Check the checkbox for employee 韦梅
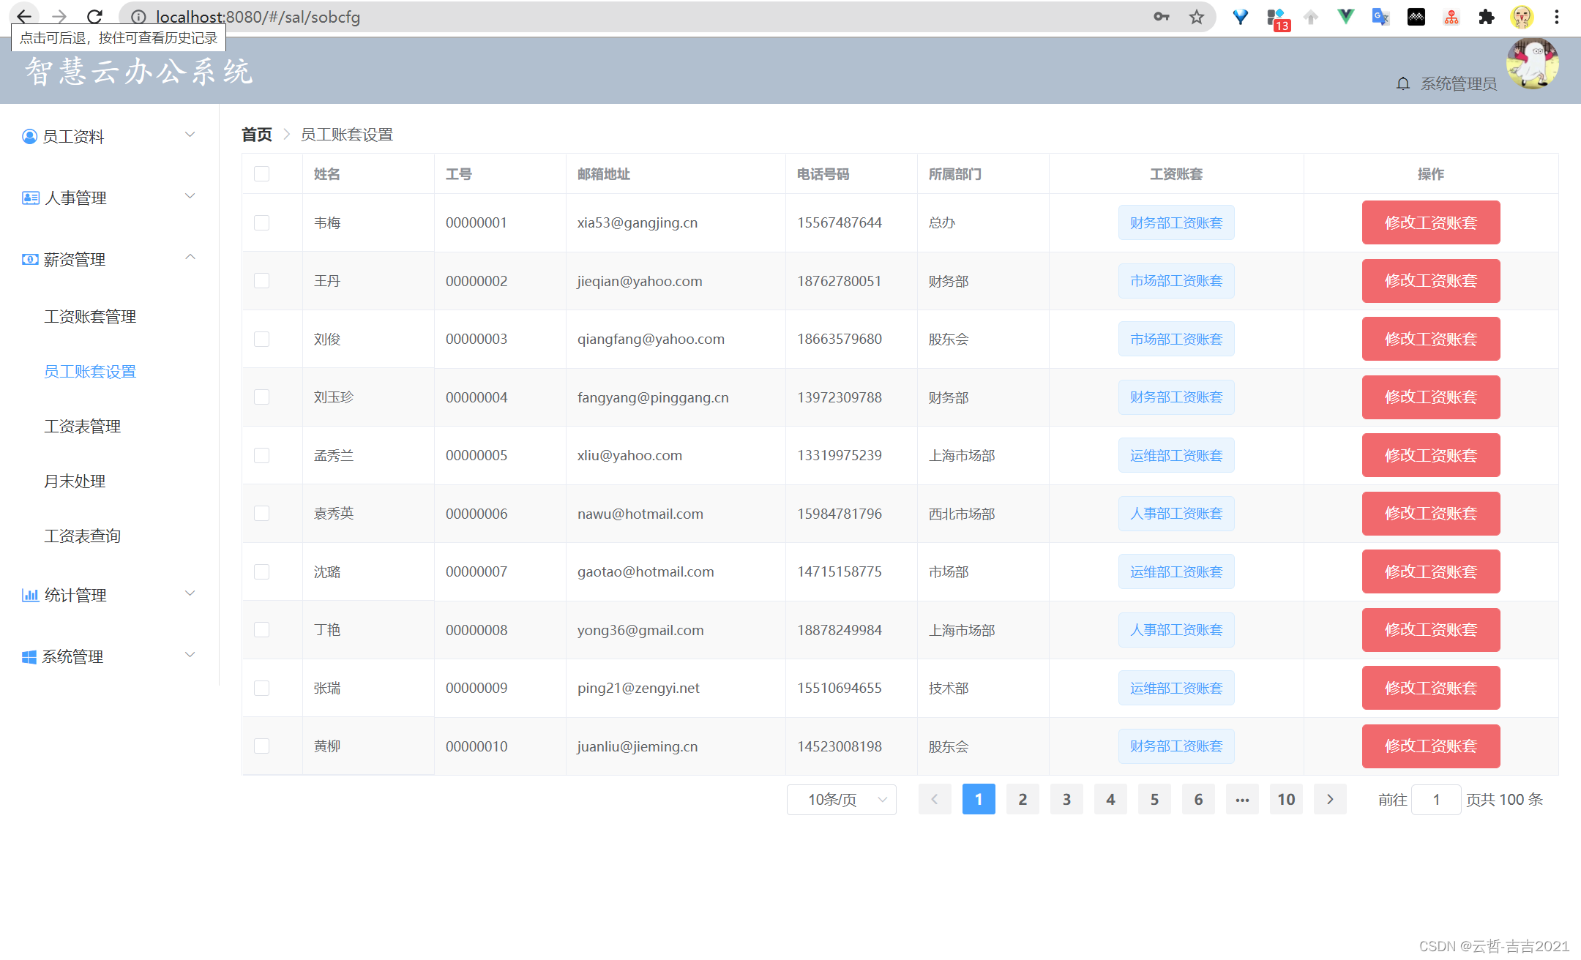Viewport: 1581px width, 960px height. (261, 222)
